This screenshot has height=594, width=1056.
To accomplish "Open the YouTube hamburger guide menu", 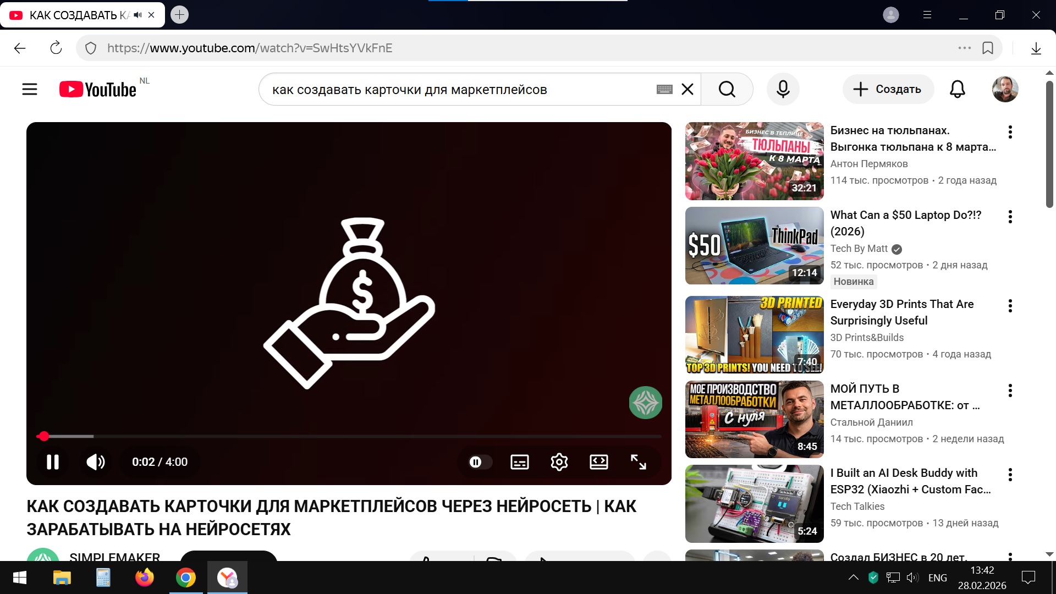I will coord(30,89).
